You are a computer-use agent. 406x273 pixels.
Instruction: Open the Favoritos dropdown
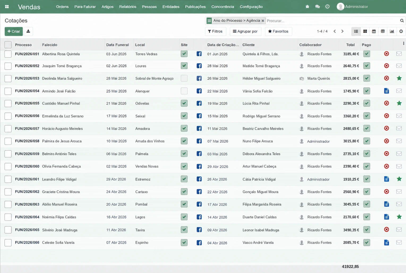278,31
